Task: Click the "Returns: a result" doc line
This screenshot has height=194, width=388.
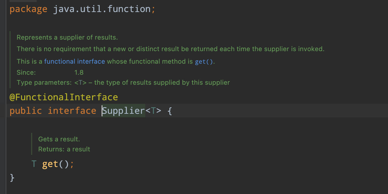Action: [64, 149]
